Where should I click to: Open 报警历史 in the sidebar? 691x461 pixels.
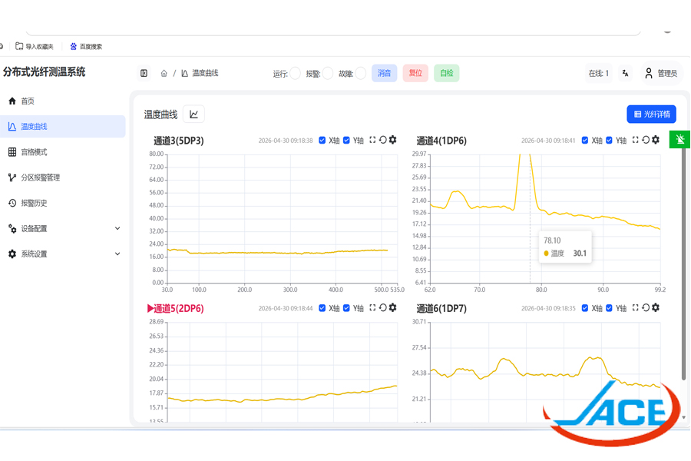63,203
